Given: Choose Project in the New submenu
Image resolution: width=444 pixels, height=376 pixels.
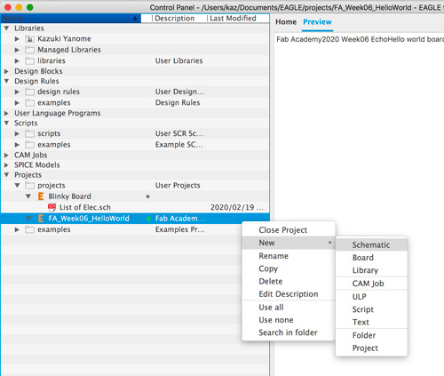Looking at the screenshot, I should click(x=371, y=348).
